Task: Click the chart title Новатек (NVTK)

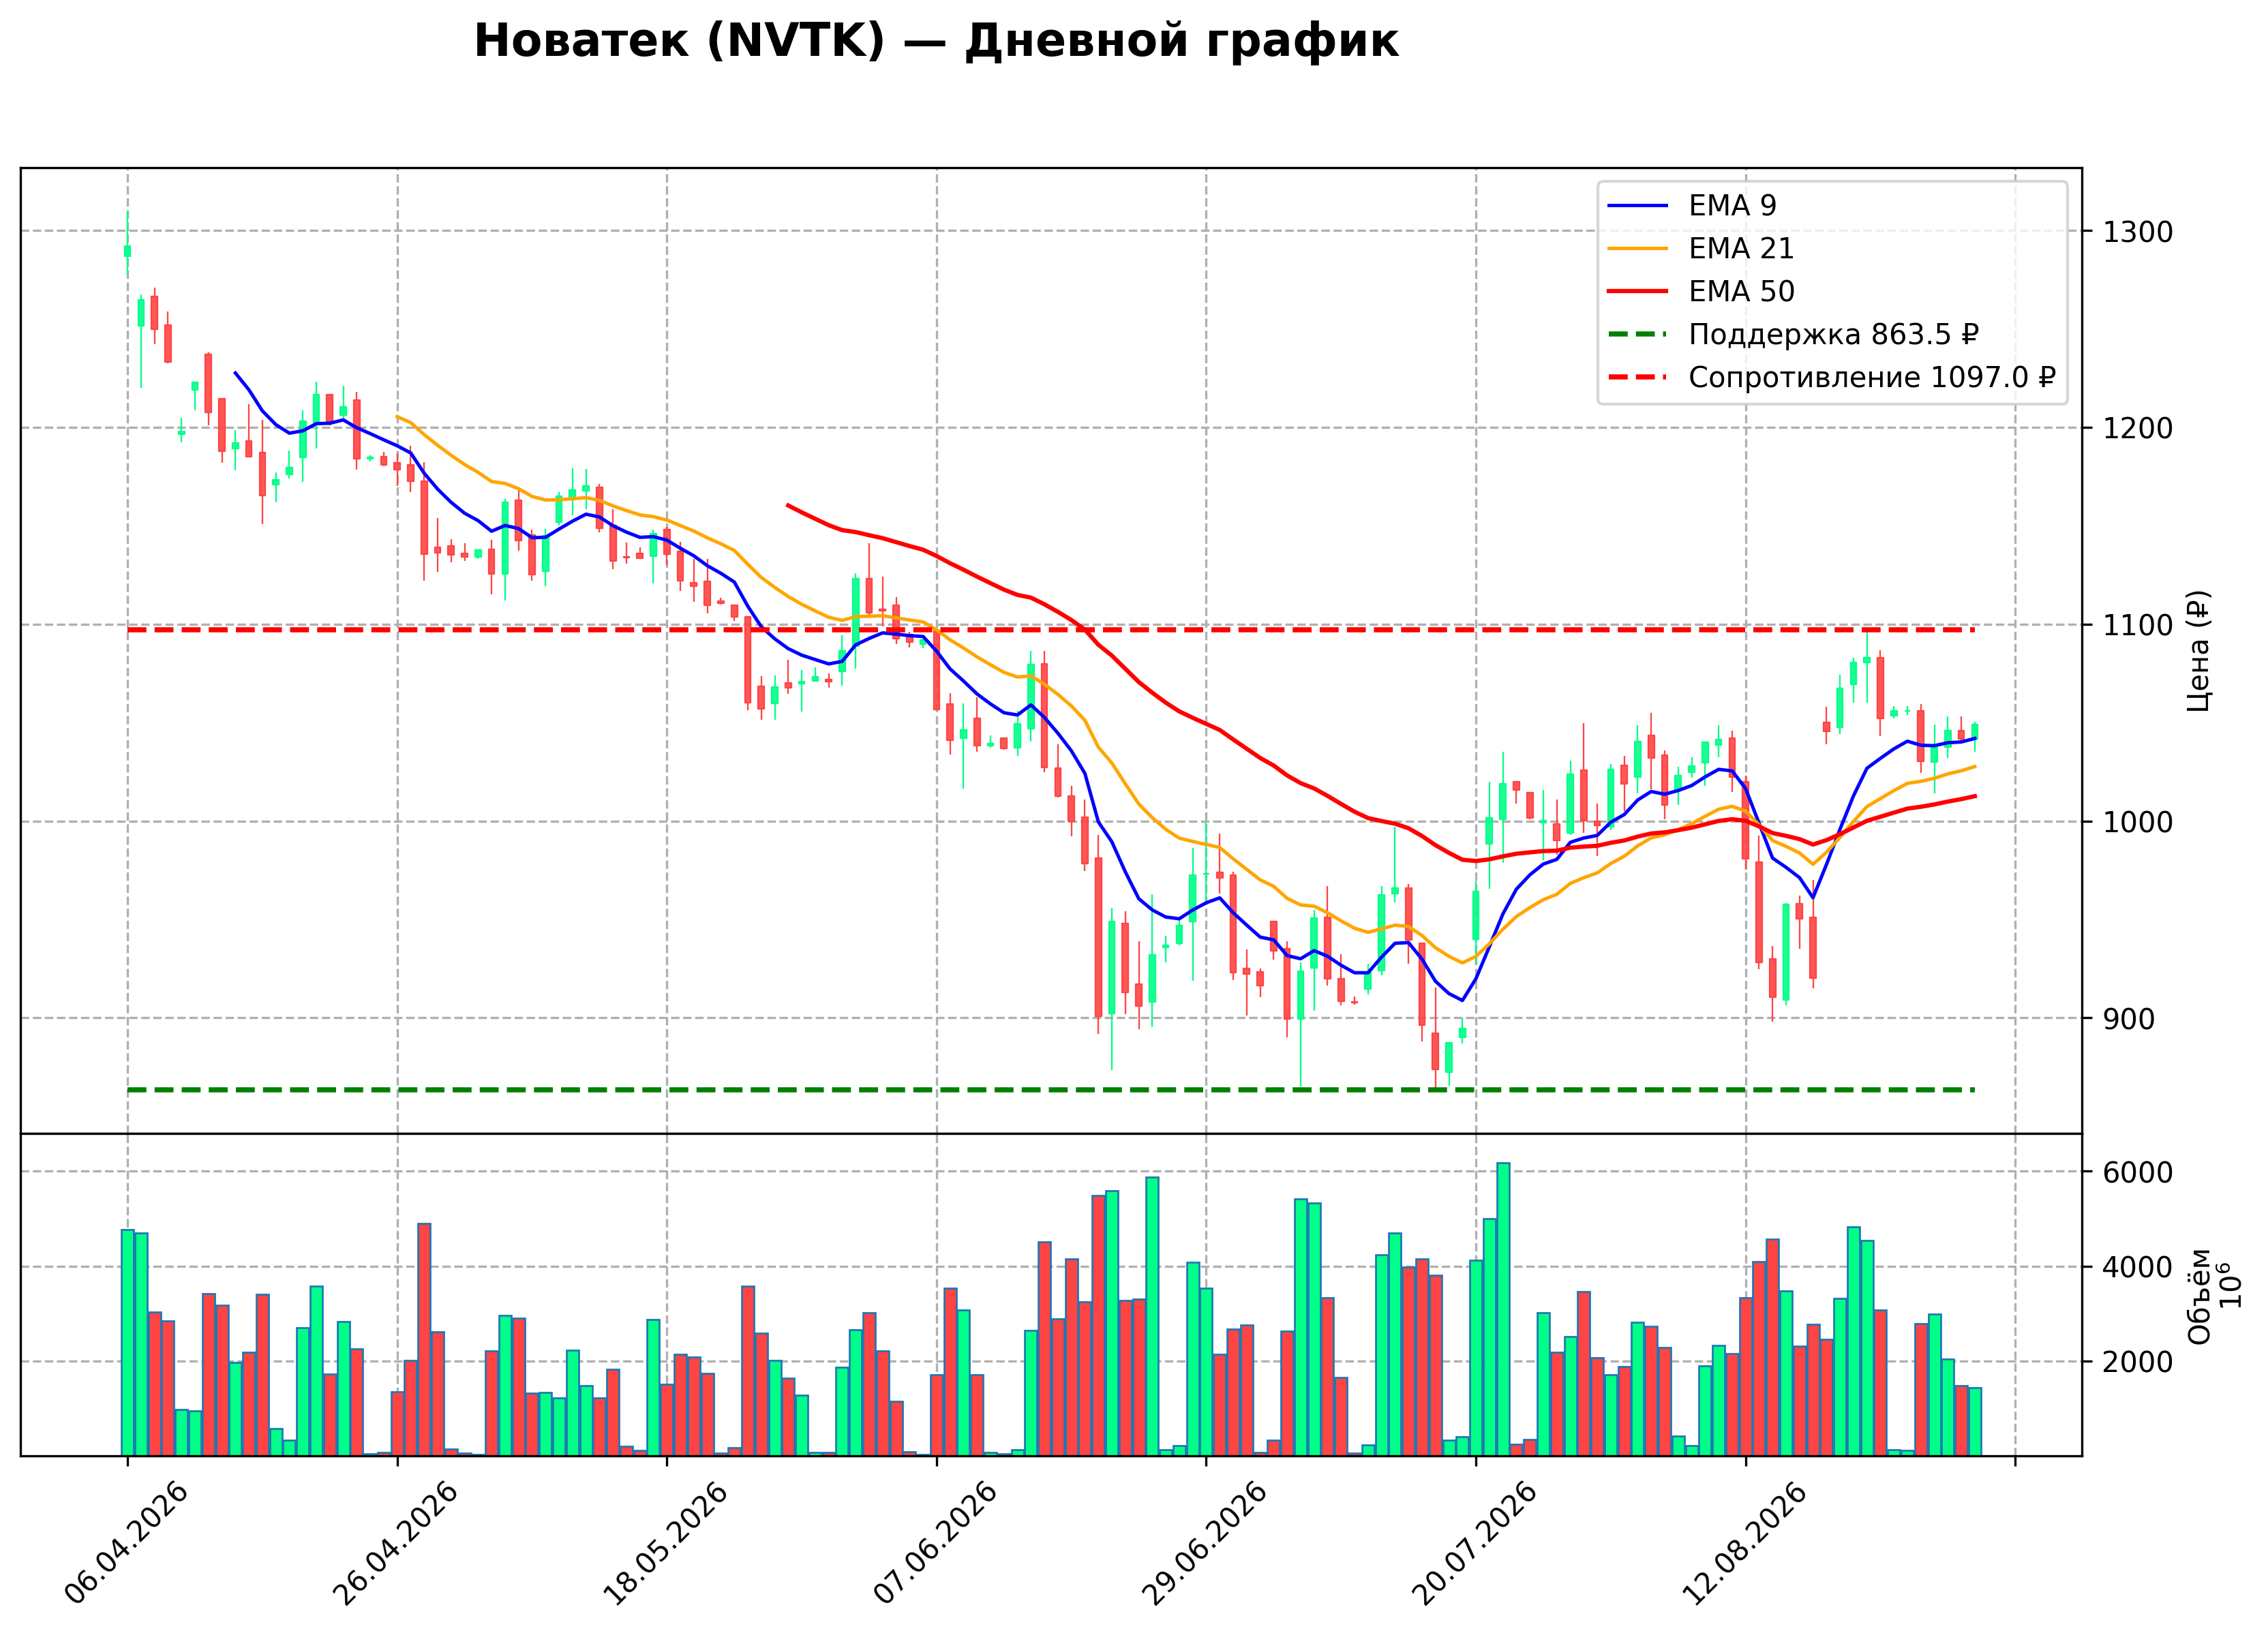Action: (679, 42)
